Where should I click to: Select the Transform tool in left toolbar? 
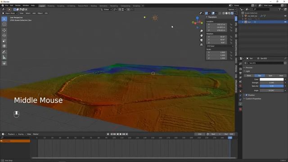(x=4, y=46)
